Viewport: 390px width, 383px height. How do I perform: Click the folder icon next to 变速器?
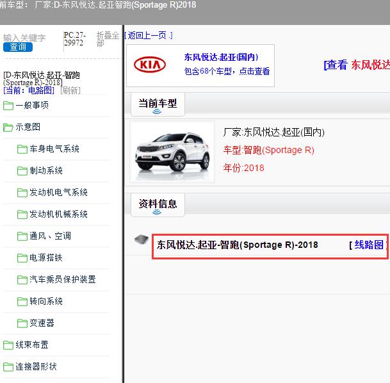(22, 323)
